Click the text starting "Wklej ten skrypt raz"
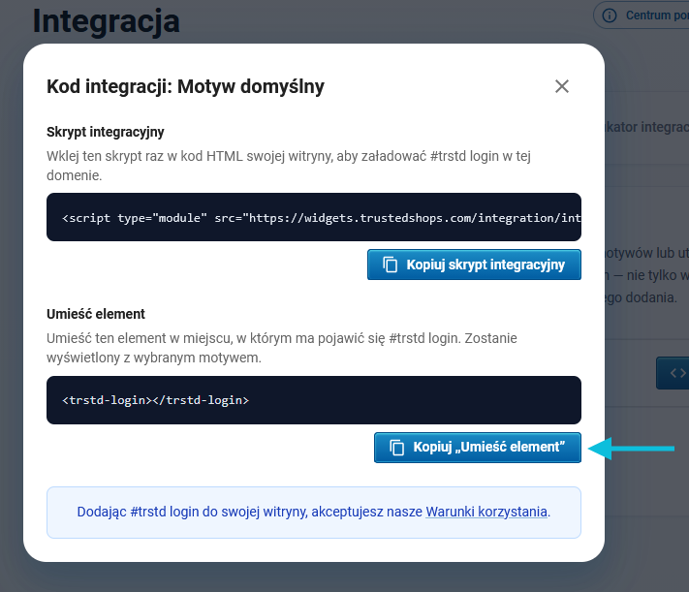Image resolution: width=689 pixels, height=592 pixels. [x=289, y=166]
